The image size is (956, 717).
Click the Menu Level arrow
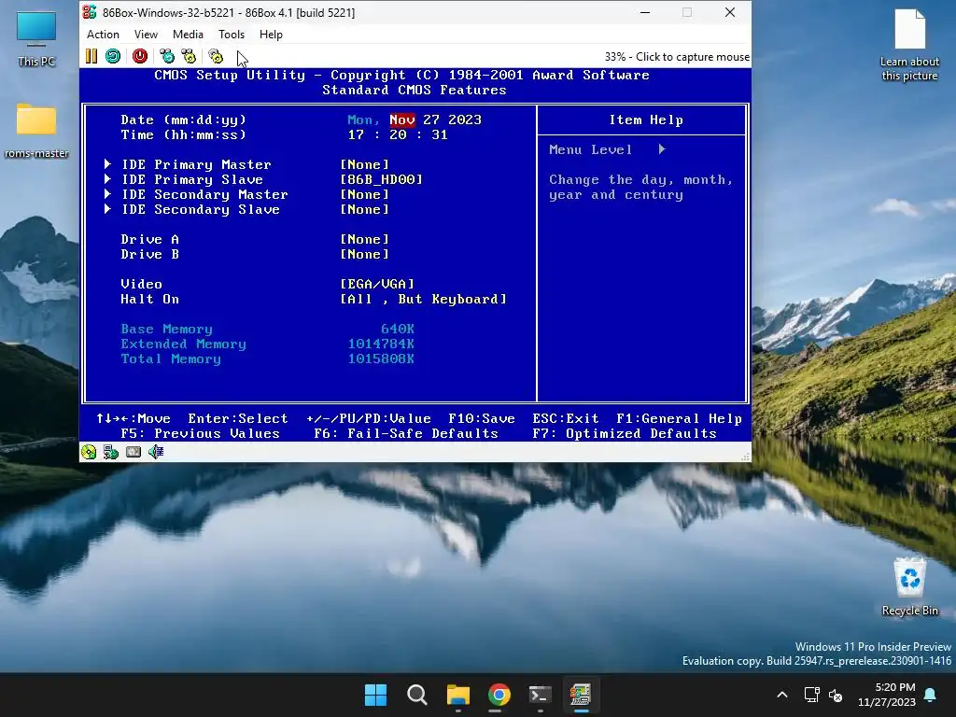tap(662, 149)
